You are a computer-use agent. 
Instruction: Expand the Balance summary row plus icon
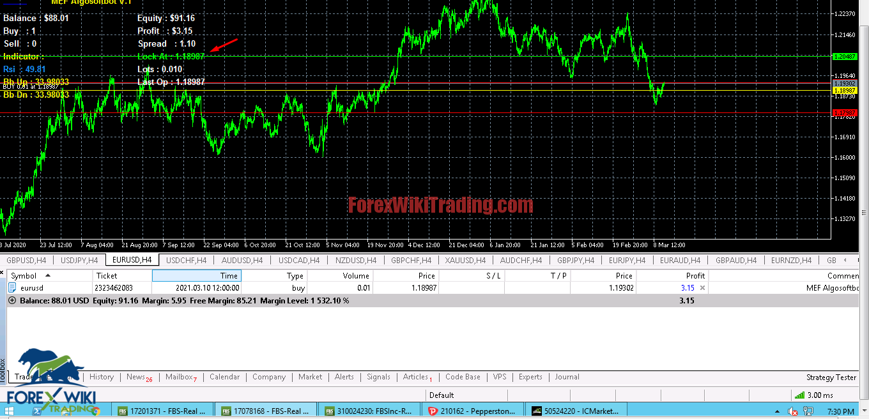(12, 300)
